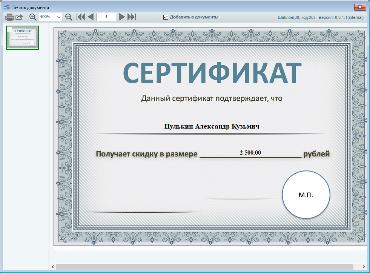Image resolution: width=370 pixels, height=273 pixels.
Task: Close the 'Печать документа' window
Action: 360,7
